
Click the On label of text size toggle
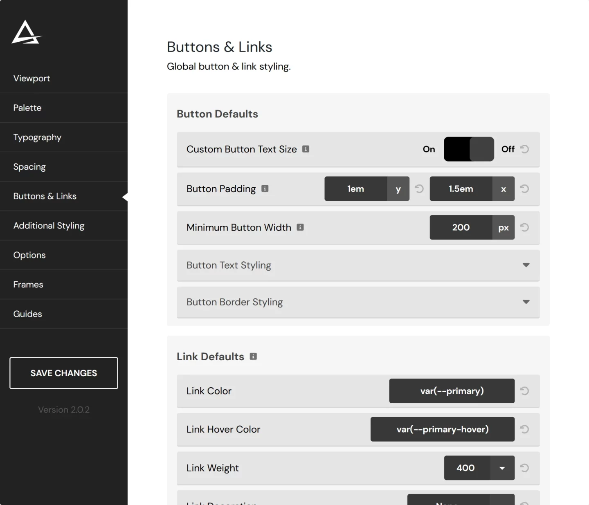[429, 149]
